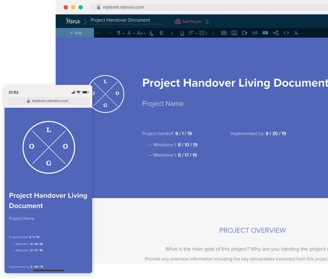The width and height of the screenshot is (328, 279).
Task: Click the Xtensio logo
Action: coord(73,21)
